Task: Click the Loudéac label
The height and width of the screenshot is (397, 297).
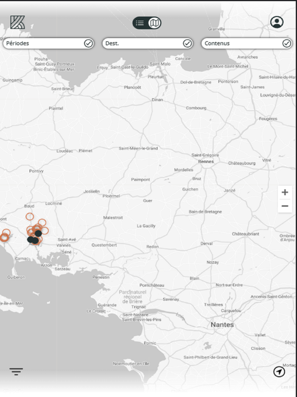Action: [x=64, y=151]
